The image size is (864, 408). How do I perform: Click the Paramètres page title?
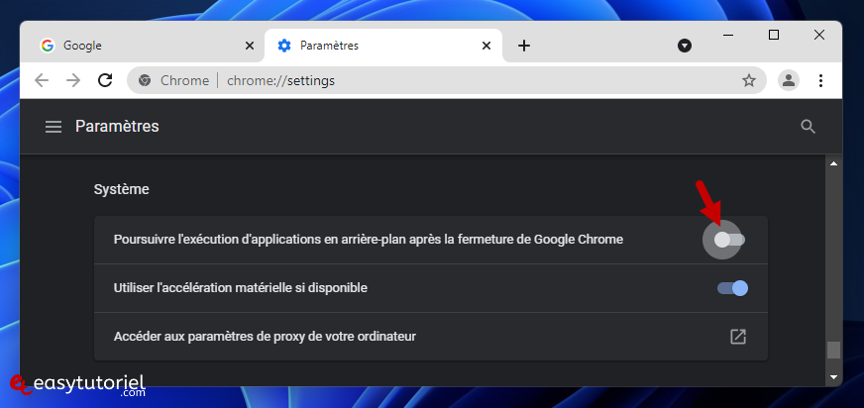pyautogui.click(x=117, y=127)
